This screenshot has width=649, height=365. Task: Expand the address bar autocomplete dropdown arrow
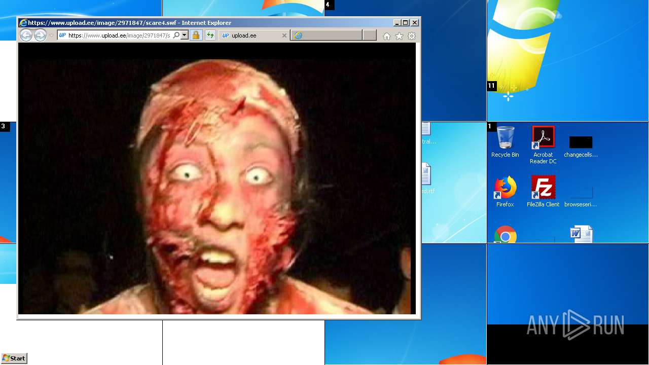pyautogui.click(x=184, y=35)
